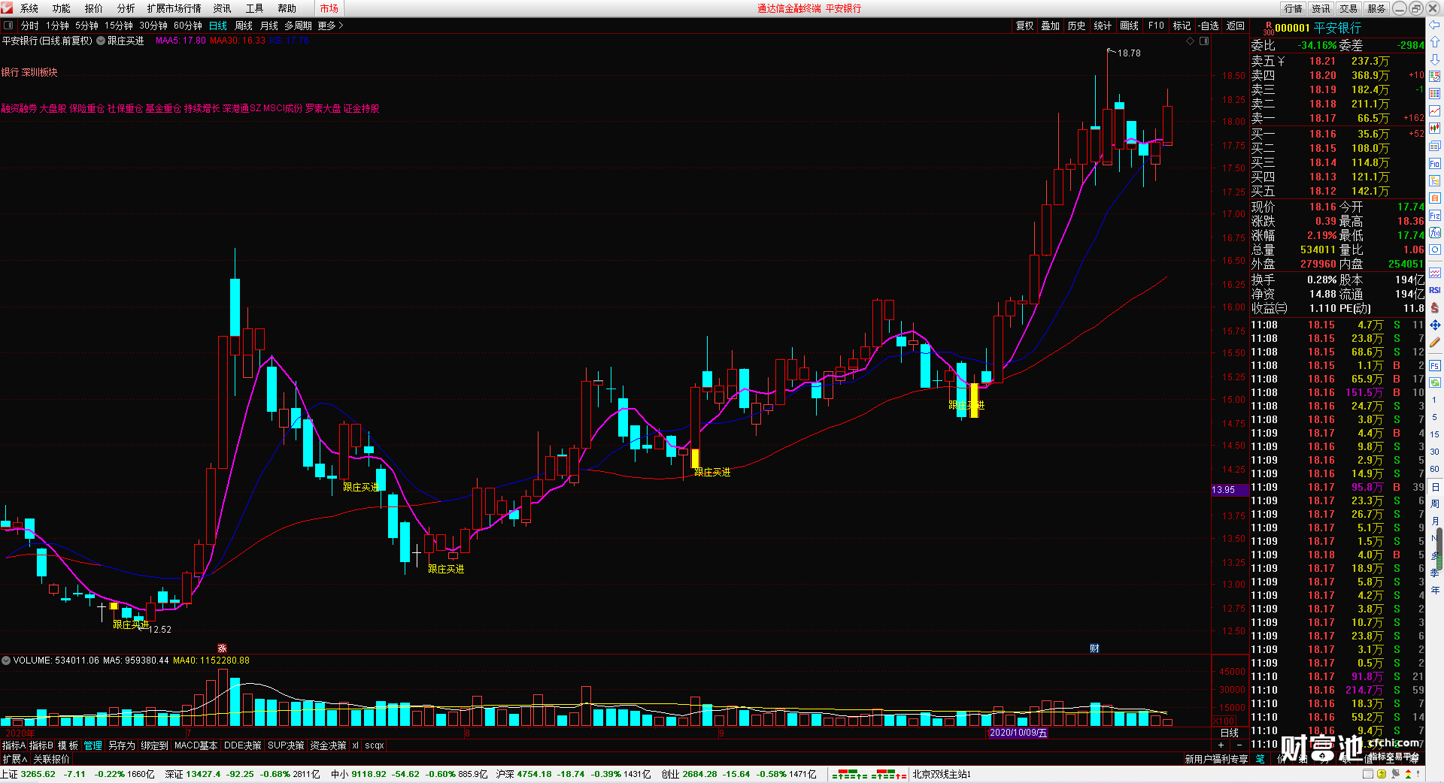Screen dimensions: 1444x783
Task: Open indicator dropdown next to 跟庄买进
Action: coord(101,41)
